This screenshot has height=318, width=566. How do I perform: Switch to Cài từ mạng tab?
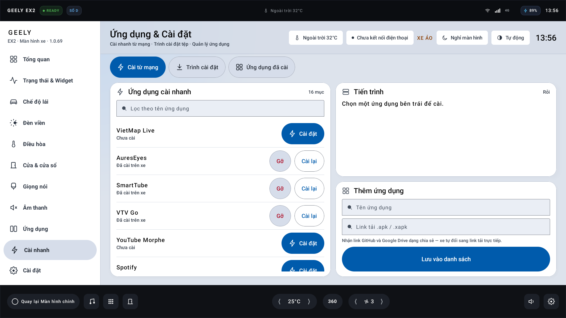tap(138, 67)
